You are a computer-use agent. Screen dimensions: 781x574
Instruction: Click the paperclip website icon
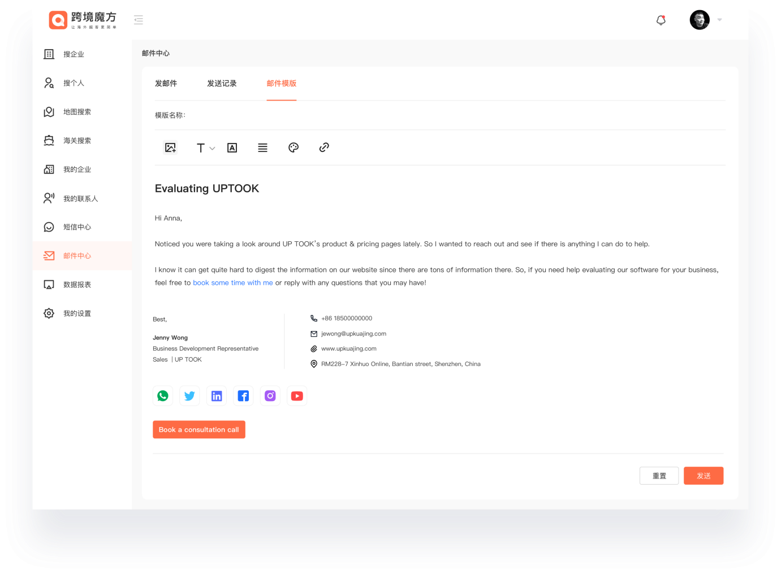pyautogui.click(x=314, y=349)
